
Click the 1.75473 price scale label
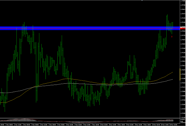183,14
